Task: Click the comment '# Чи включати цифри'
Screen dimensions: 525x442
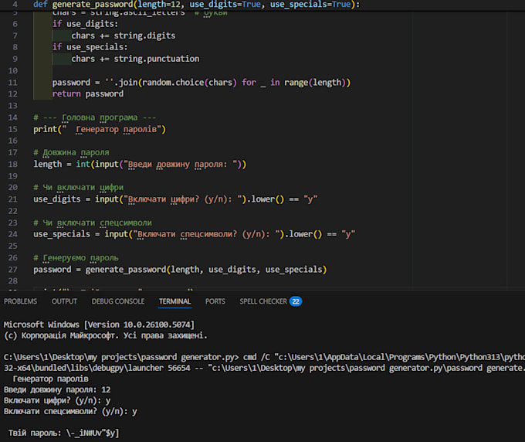Action: point(78,187)
